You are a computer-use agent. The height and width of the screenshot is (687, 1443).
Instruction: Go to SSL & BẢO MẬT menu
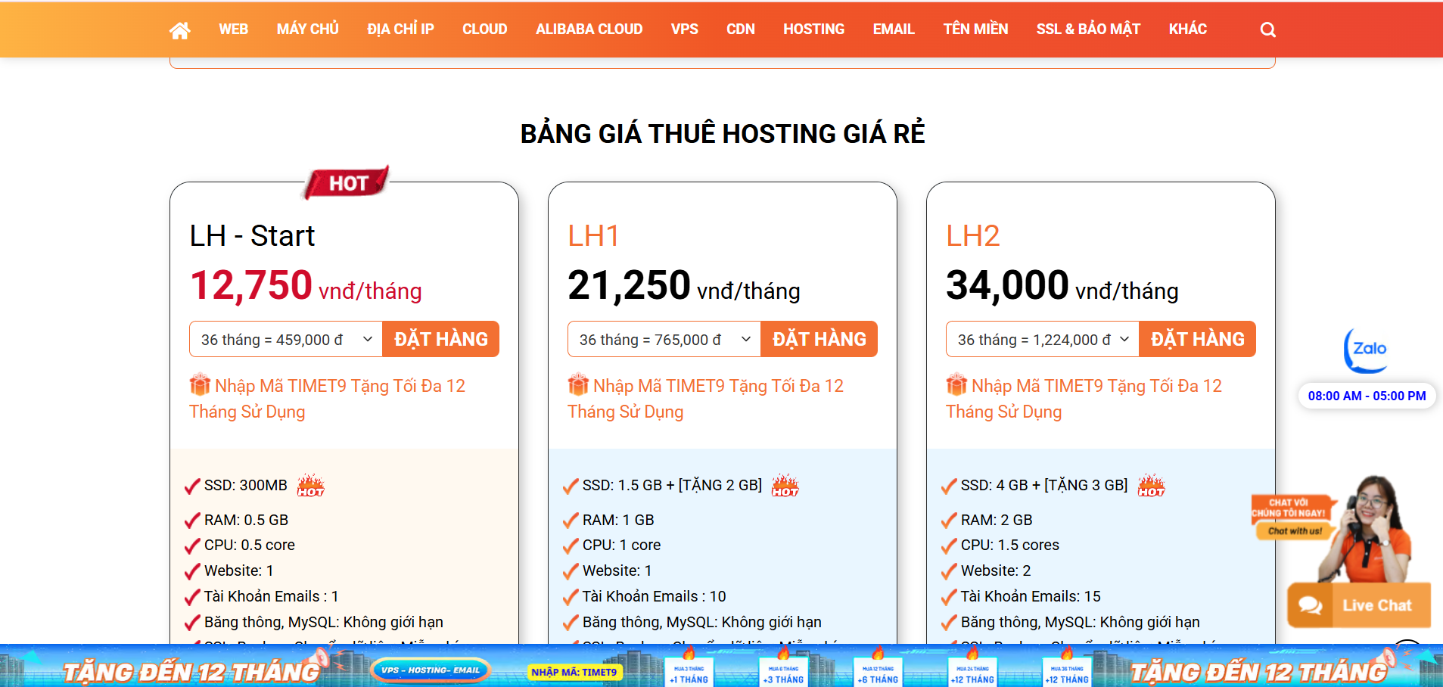coord(1088,30)
